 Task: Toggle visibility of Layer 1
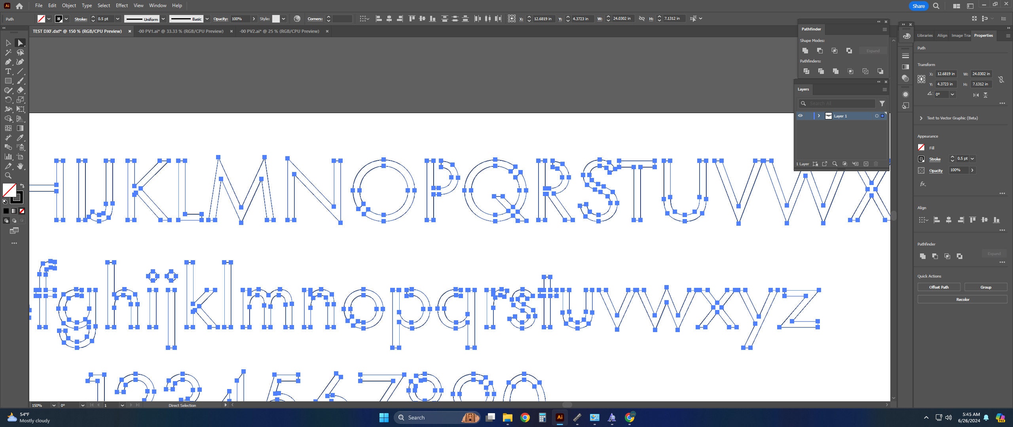[801, 115]
